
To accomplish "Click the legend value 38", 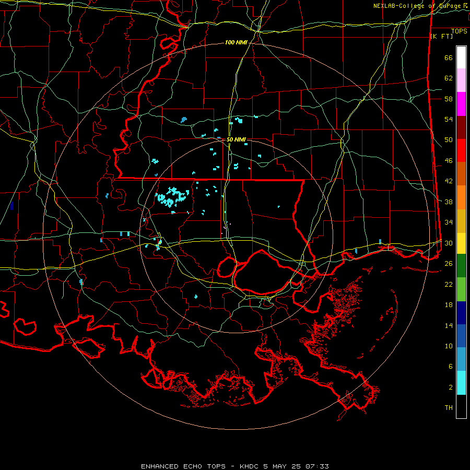I will click(x=449, y=202).
